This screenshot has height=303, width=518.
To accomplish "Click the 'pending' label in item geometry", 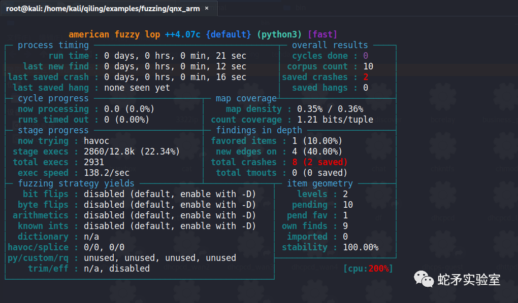I will 310,204.
